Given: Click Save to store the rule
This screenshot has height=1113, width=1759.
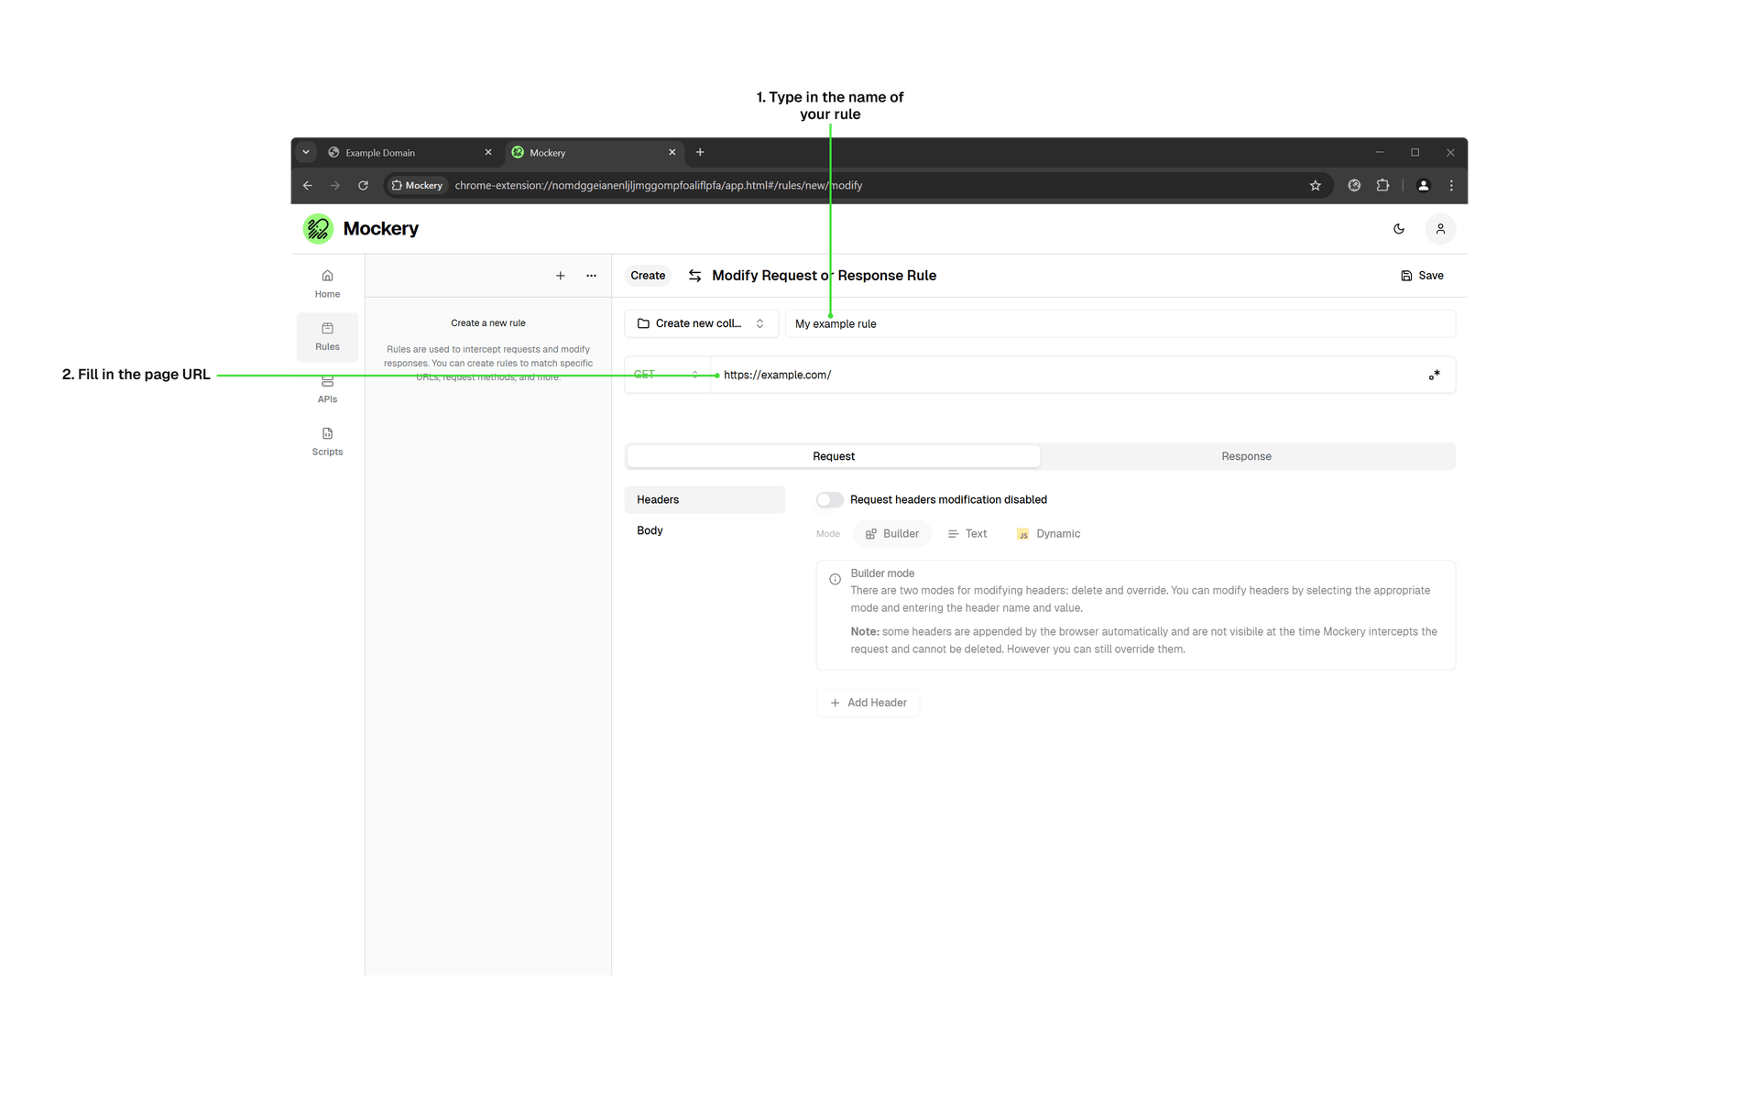Looking at the screenshot, I should coord(1421,275).
